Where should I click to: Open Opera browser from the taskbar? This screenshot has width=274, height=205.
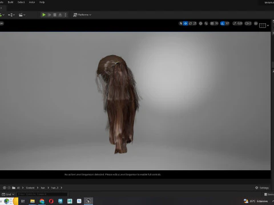[x=51, y=201]
